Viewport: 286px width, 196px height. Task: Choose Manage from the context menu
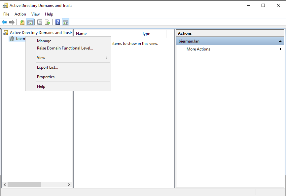click(x=68, y=41)
